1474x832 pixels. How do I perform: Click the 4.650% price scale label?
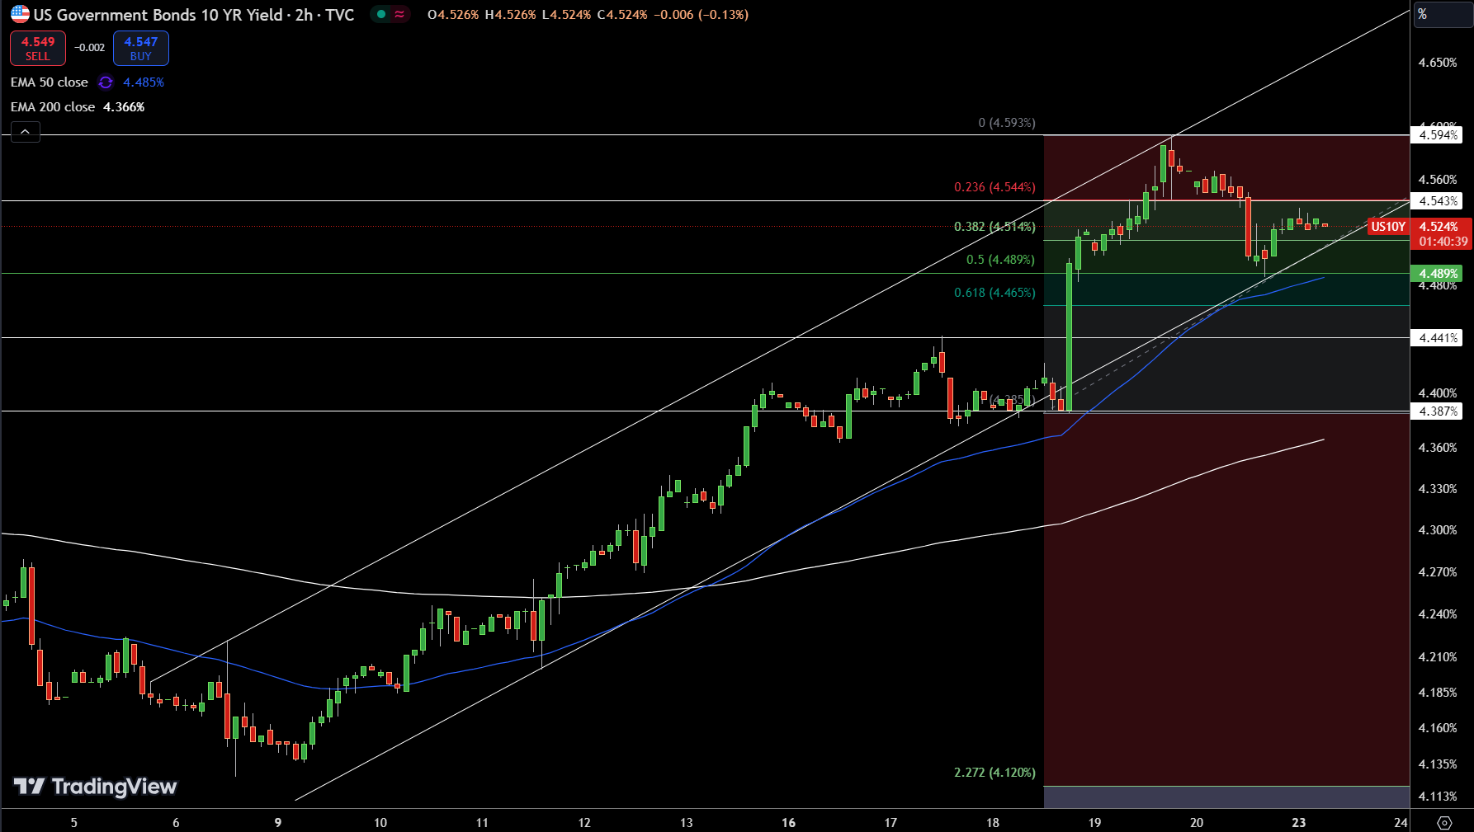(x=1438, y=63)
